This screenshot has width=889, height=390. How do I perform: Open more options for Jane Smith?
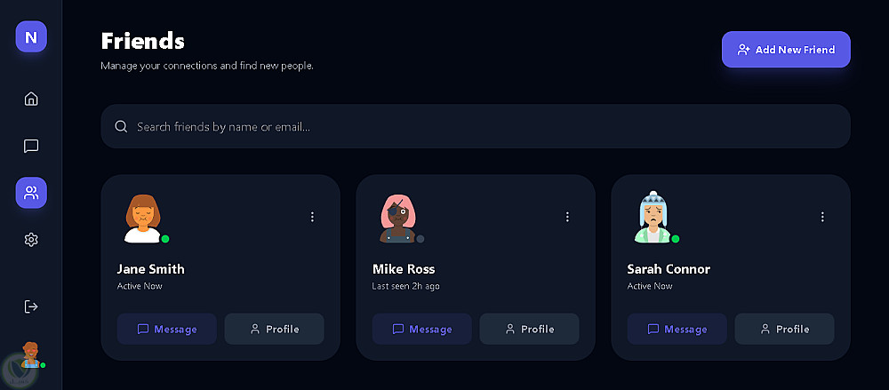[312, 217]
